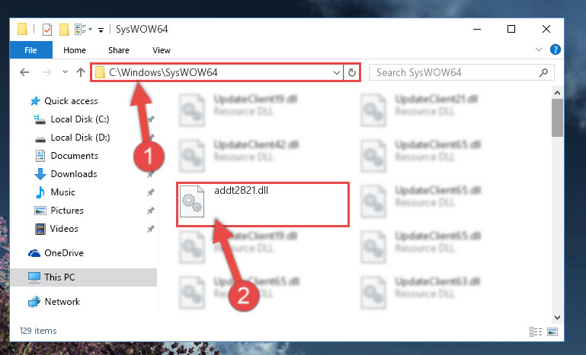The height and width of the screenshot is (355, 586).
Task: Open the recent locations dropdown arrow
Action: (x=65, y=72)
